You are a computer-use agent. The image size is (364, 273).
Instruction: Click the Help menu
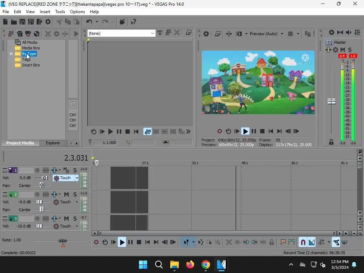(x=94, y=12)
